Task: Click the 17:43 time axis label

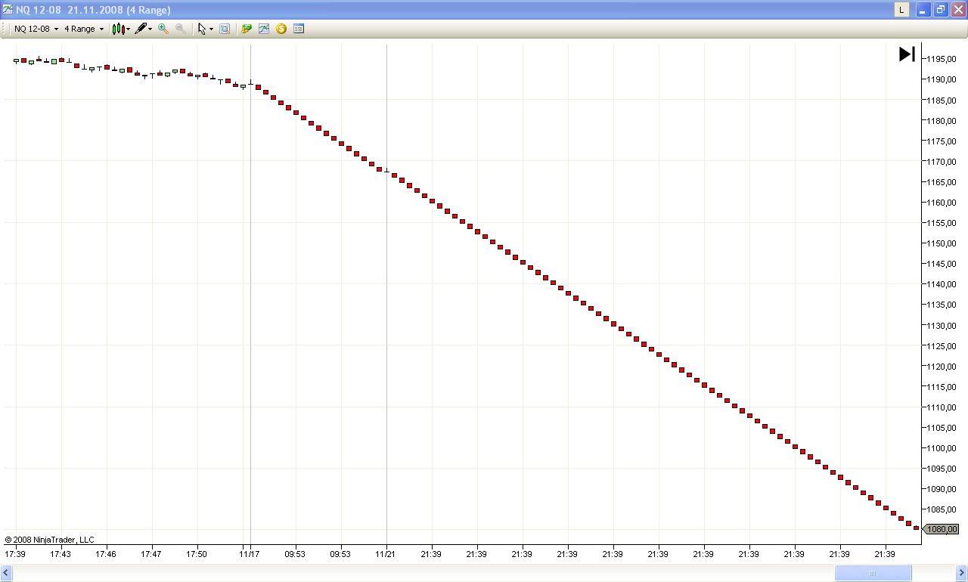Action: click(60, 554)
